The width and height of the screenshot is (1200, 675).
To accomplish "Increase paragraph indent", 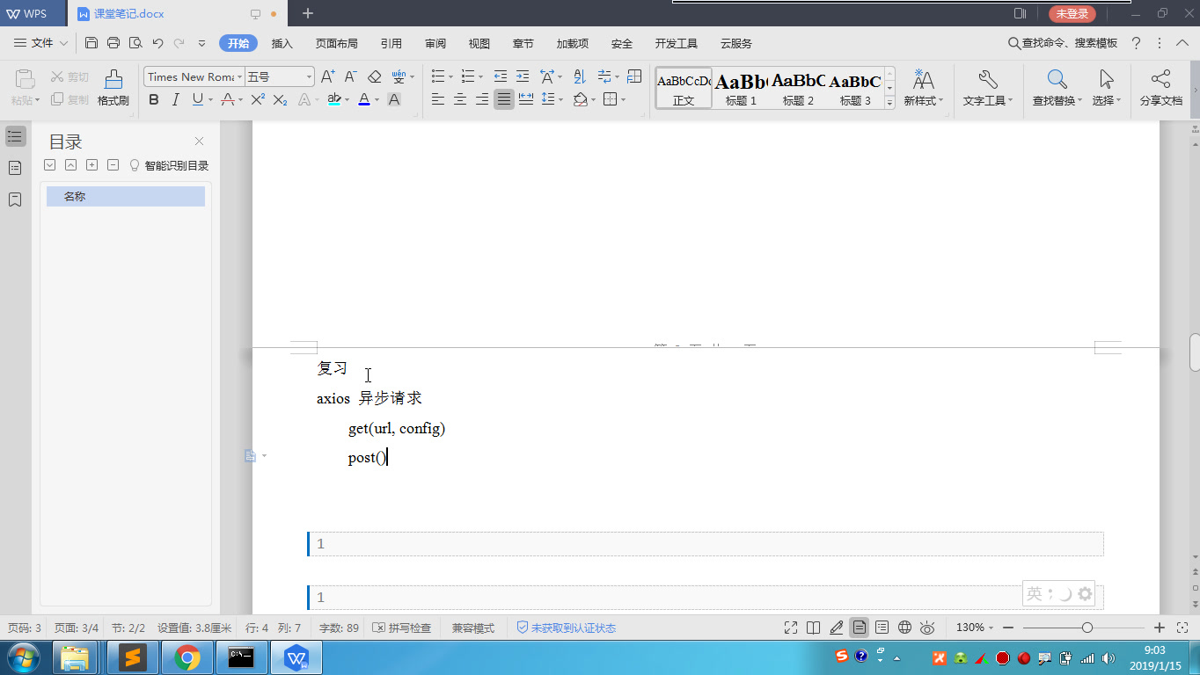I will 523,76.
